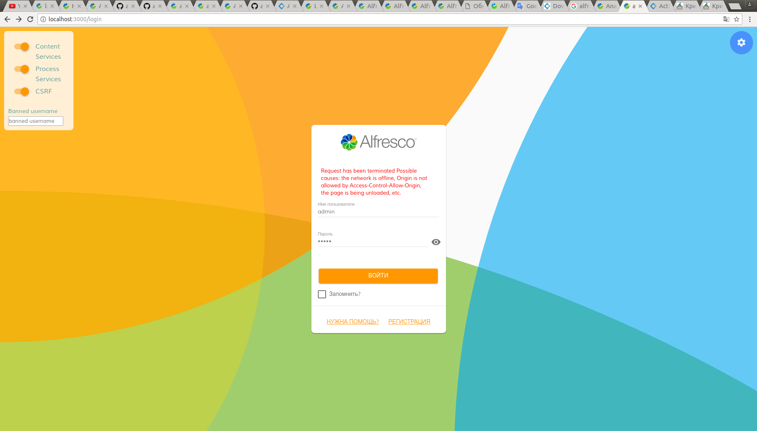Check the Запомнить? checkbox

click(322, 294)
